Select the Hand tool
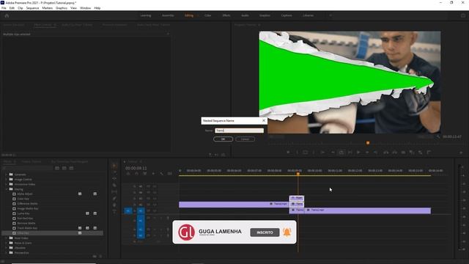 coord(114,205)
